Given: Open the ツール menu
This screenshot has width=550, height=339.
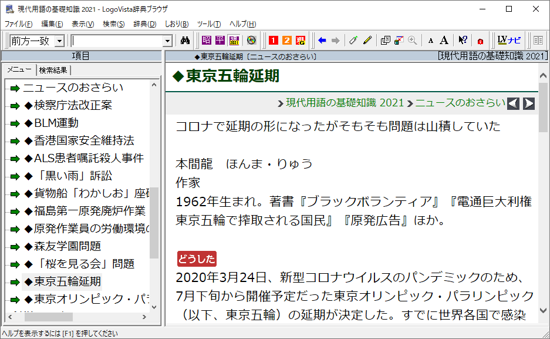Looking at the screenshot, I should coord(209,24).
